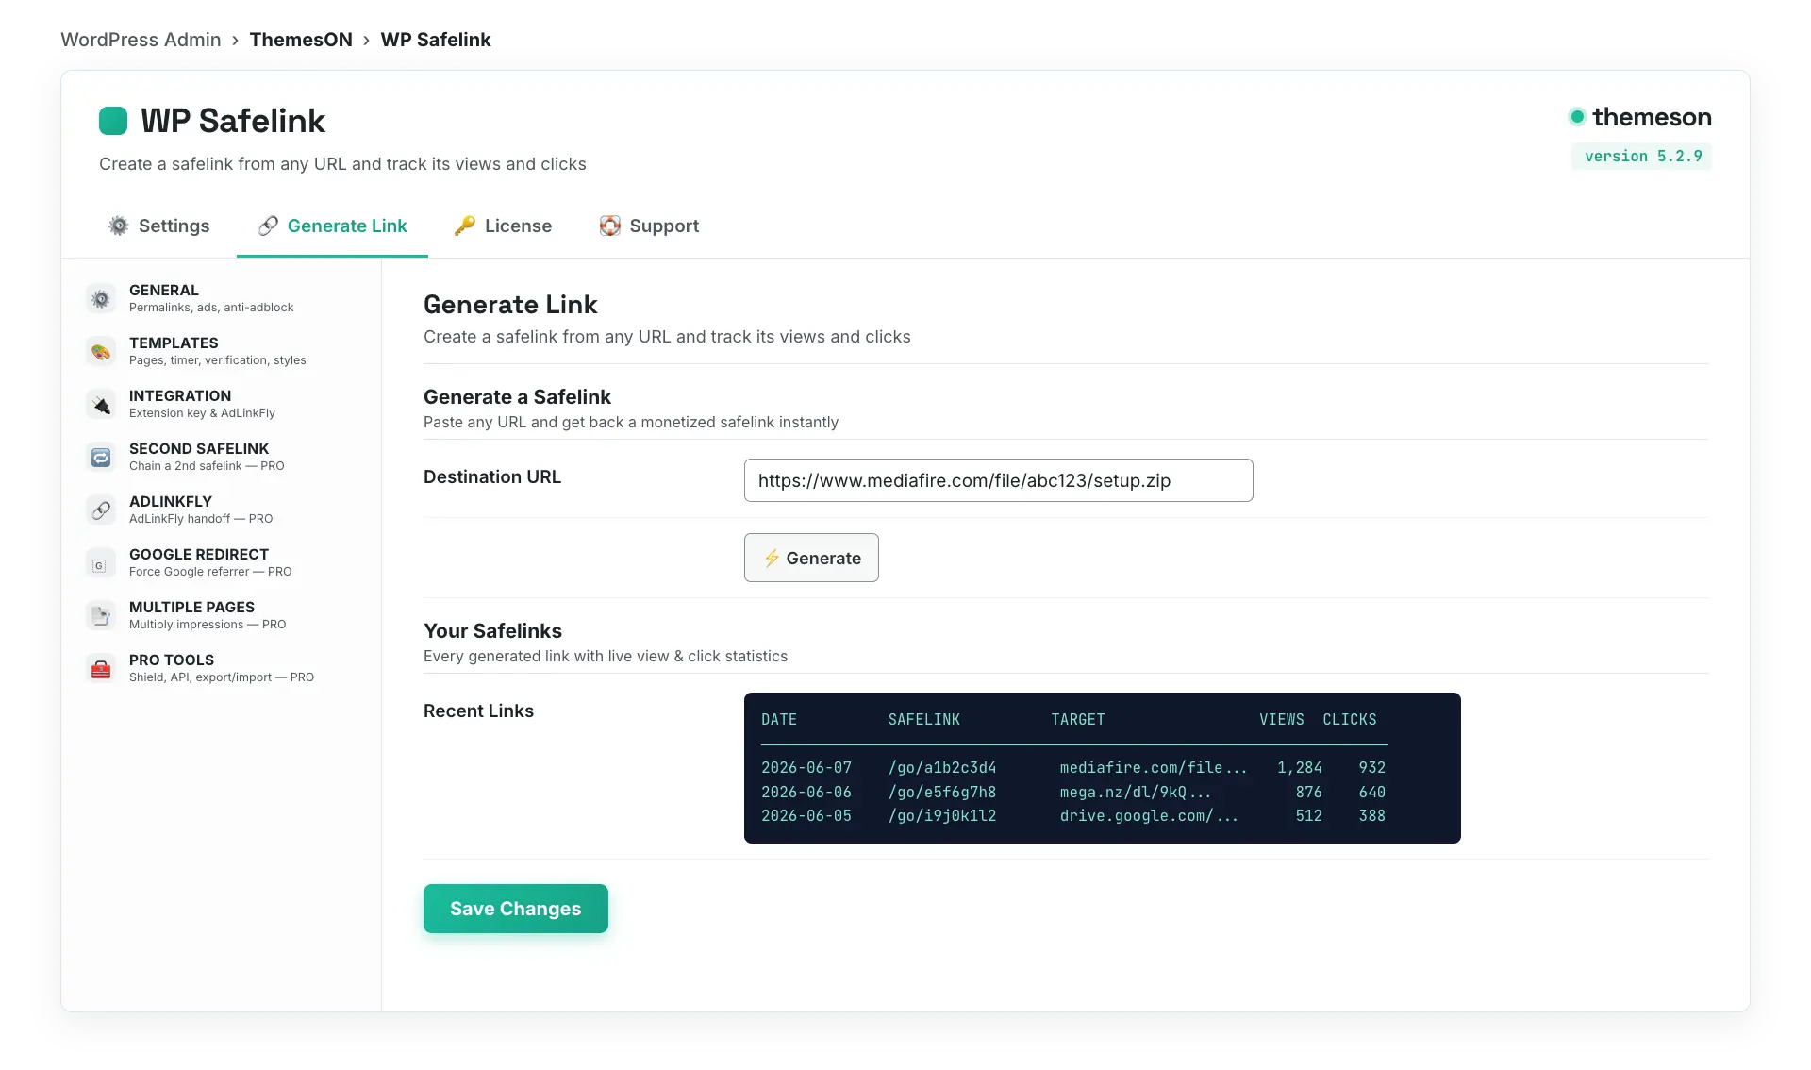Go to WordPress Admin breadcrumb

tap(141, 40)
